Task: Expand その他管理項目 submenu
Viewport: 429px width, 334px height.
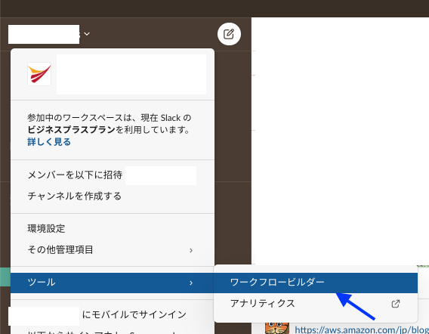Action: [113, 250]
